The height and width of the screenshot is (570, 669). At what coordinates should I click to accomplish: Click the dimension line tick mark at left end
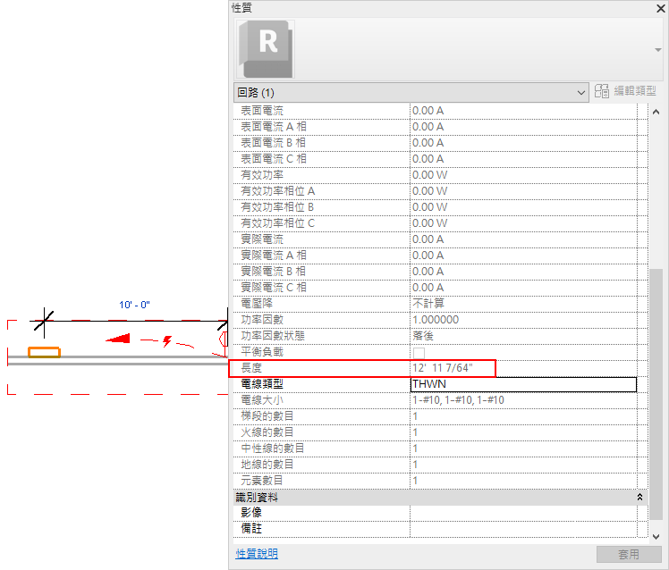coord(44,321)
